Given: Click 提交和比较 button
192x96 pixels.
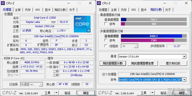Looking at the screenshot, I should 173,63.
